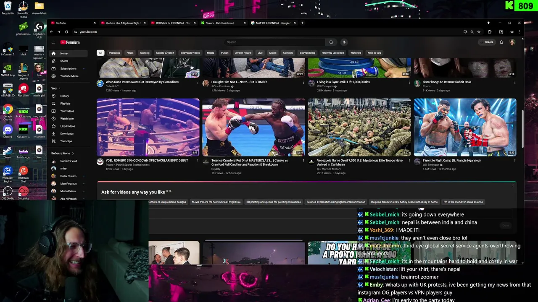Open options for YOEL ROMERO video

click(198, 161)
